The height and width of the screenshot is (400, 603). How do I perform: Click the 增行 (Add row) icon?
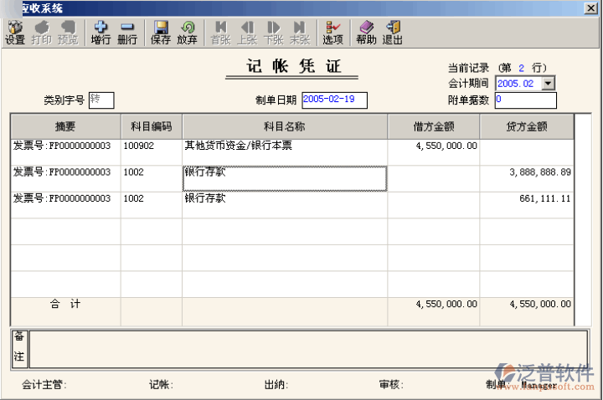(x=100, y=33)
